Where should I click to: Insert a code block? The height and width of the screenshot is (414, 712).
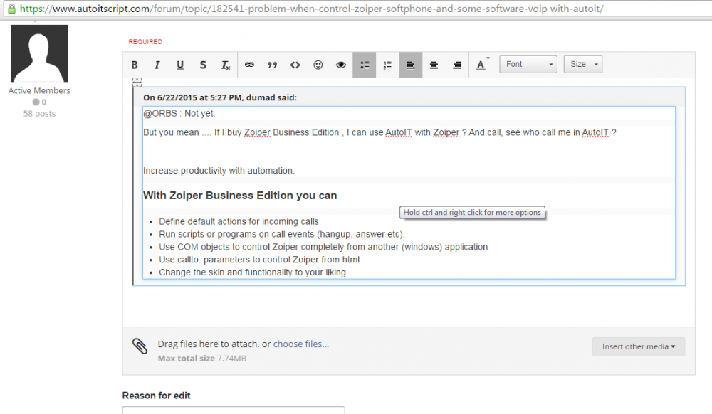pyautogui.click(x=295, y=65)
